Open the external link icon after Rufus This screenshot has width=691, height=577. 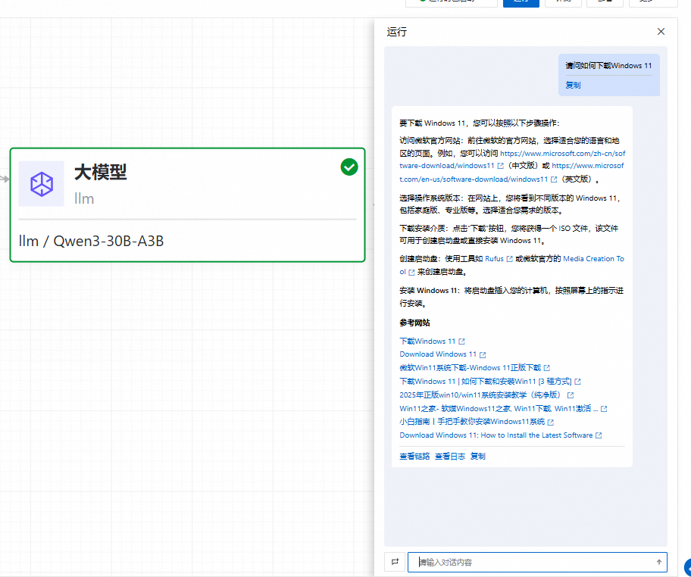coord(509,259)
